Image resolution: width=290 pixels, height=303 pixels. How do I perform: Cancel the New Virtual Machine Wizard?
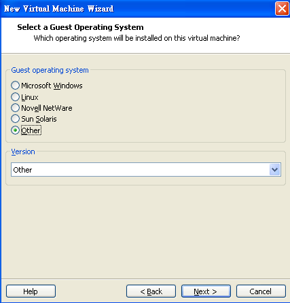[261, 291]
